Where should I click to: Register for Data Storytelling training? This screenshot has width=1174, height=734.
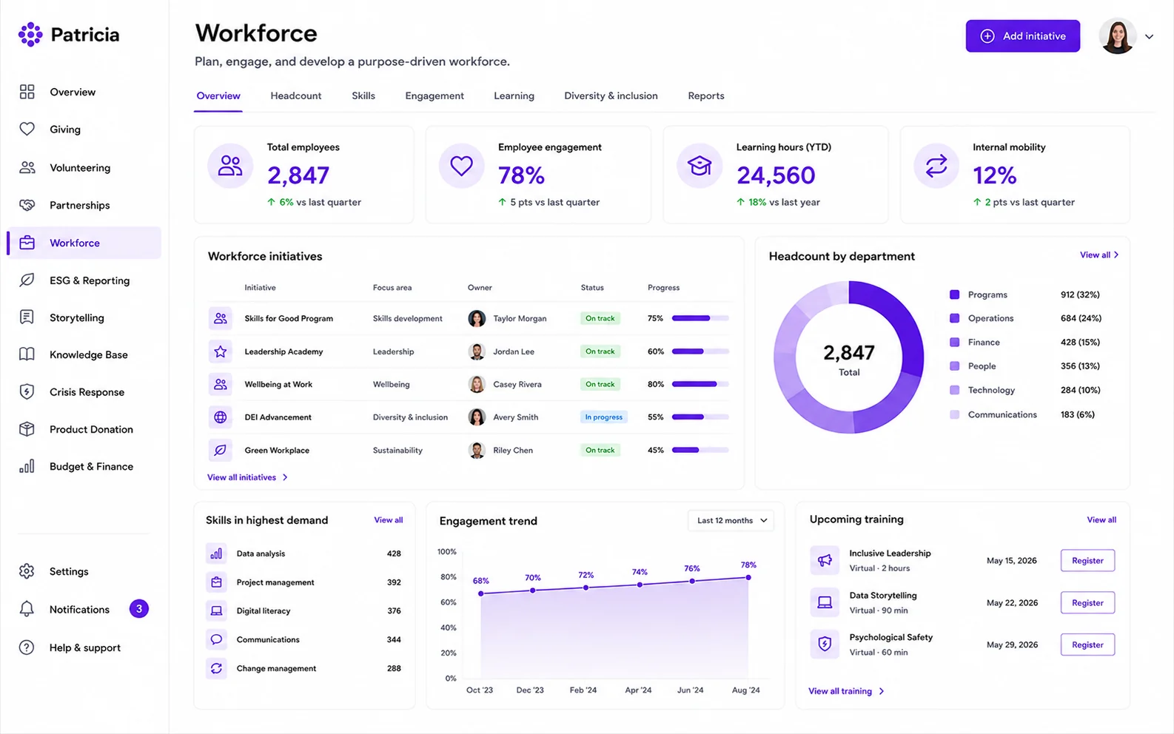(x=1087, y=602)
